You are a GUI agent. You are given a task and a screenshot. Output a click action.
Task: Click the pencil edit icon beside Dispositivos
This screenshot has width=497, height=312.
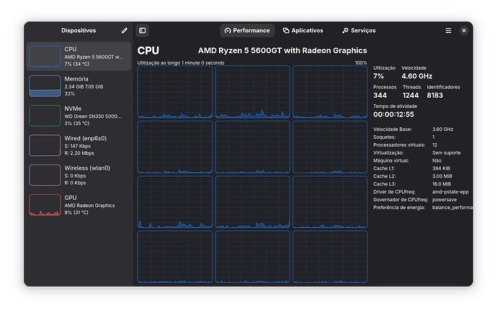(124, 31)
